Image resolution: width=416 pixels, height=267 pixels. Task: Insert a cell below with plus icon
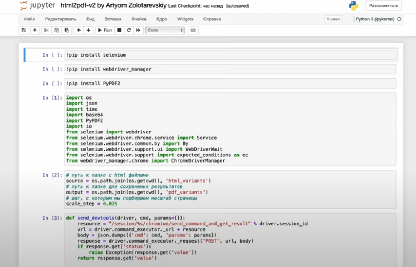click(x=35, y=30)
